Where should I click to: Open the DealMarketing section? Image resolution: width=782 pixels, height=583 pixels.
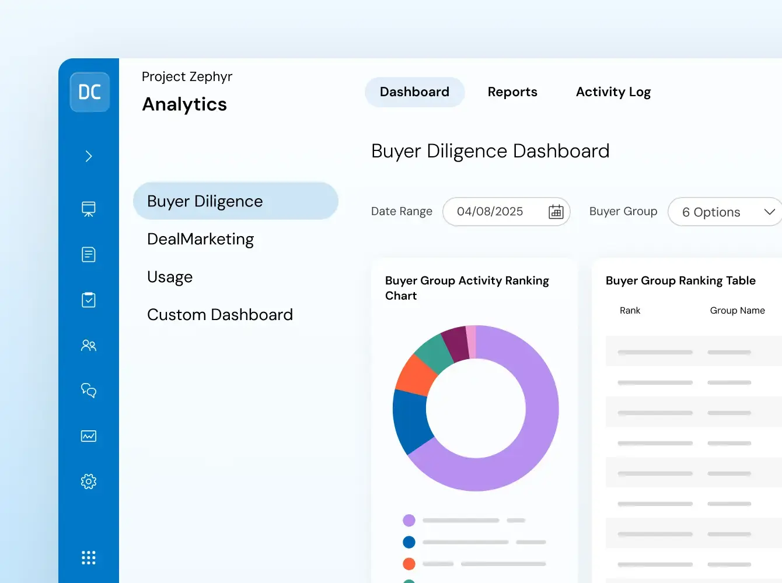(200, 239)
